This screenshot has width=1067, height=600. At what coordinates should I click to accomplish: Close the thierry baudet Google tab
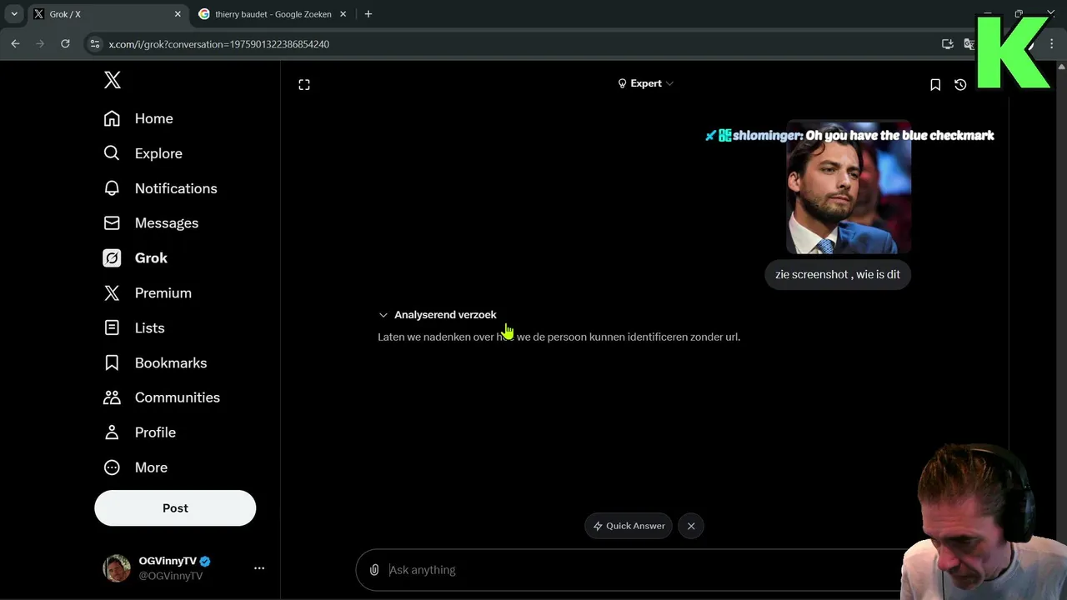point(343,14)
